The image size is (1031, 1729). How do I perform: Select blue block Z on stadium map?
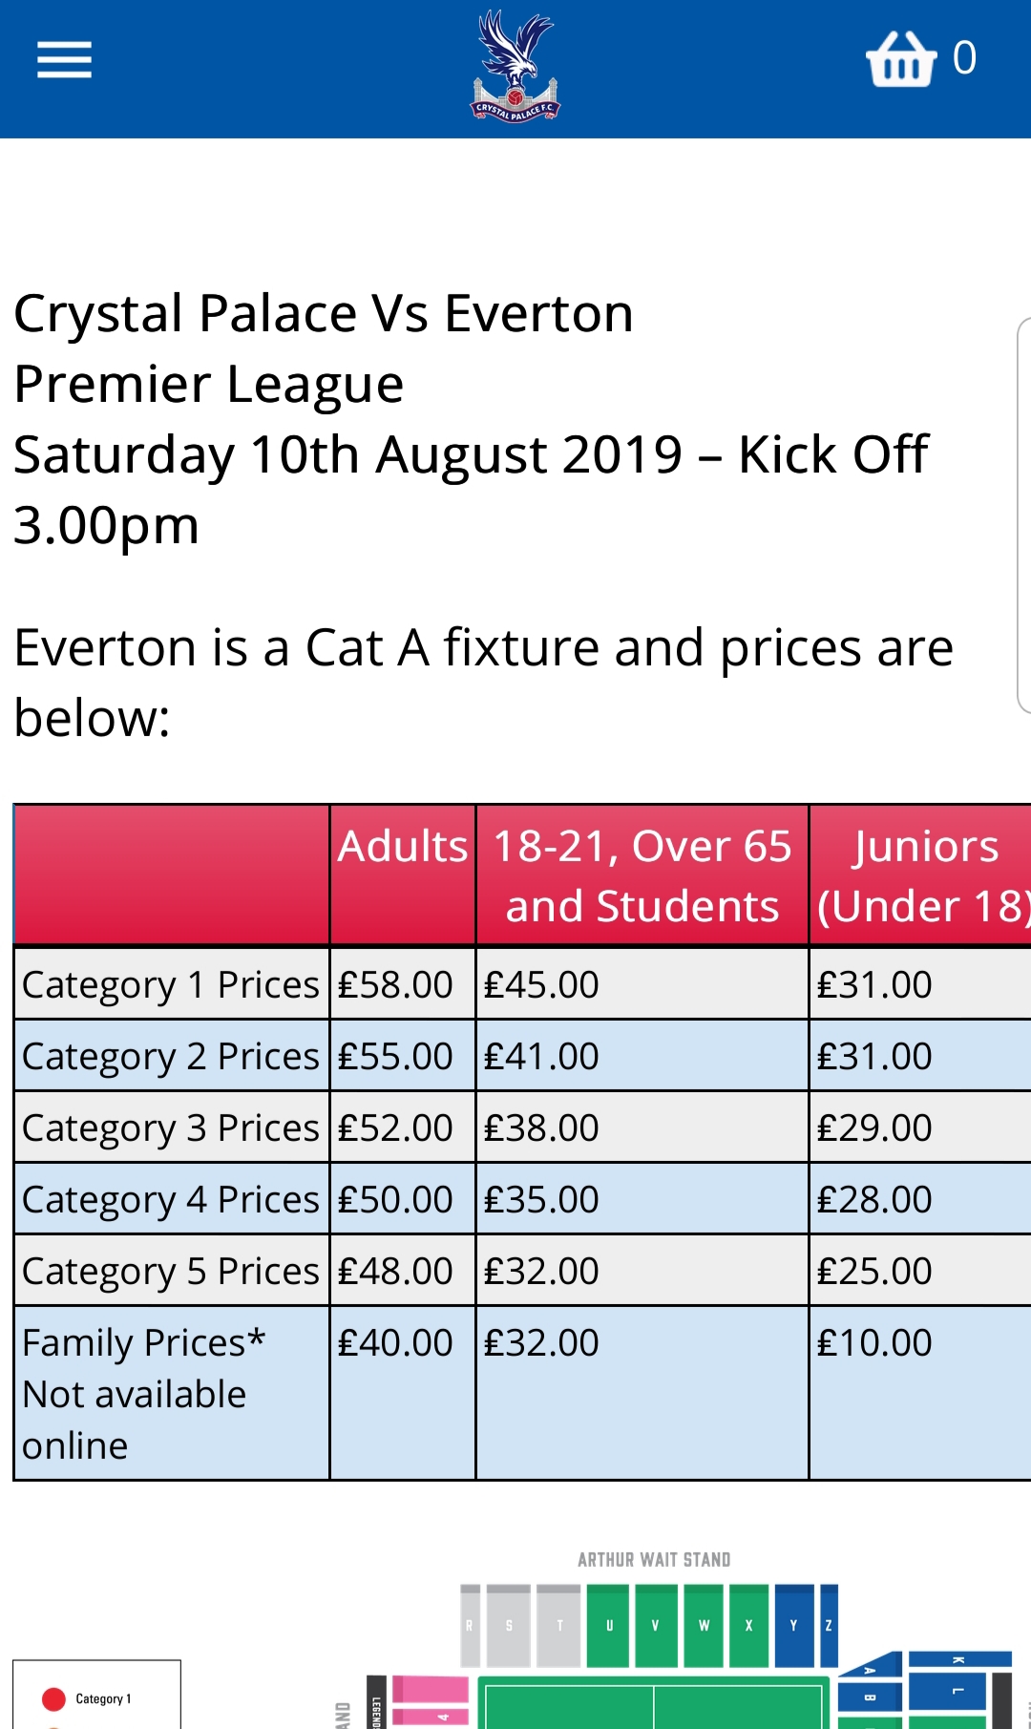829,1625
